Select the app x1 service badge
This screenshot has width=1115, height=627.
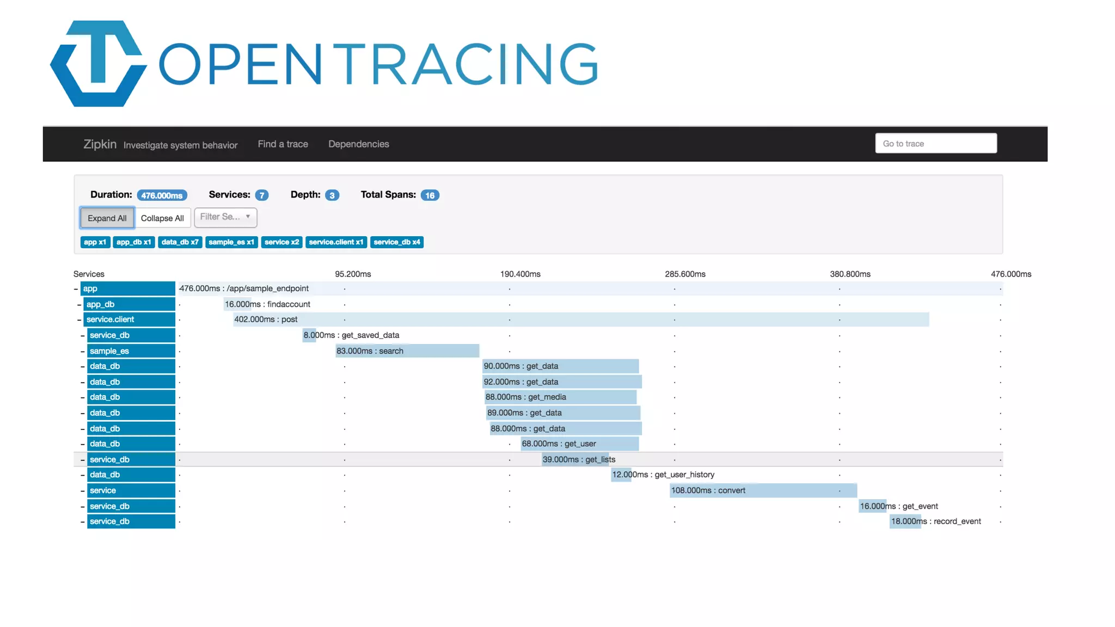click(x=95, y=242)
